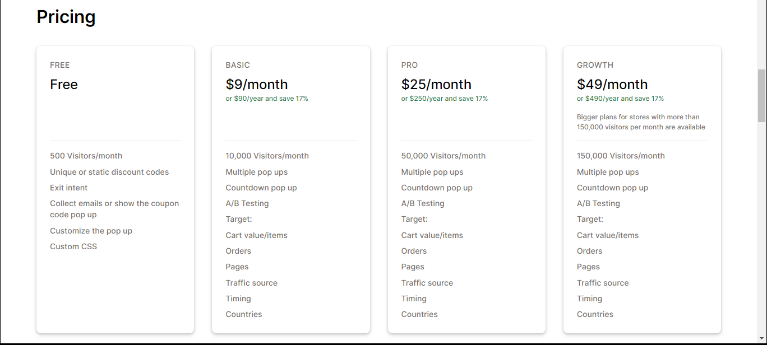Viewport: 767px width, 345px height.
Task: Click 'or $490/year and save 17%' text
Action: tap(620, 99)
